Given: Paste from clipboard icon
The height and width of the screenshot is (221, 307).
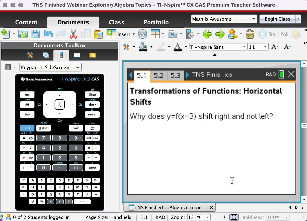Looking at the screenshot, I should tap(98, 34).
